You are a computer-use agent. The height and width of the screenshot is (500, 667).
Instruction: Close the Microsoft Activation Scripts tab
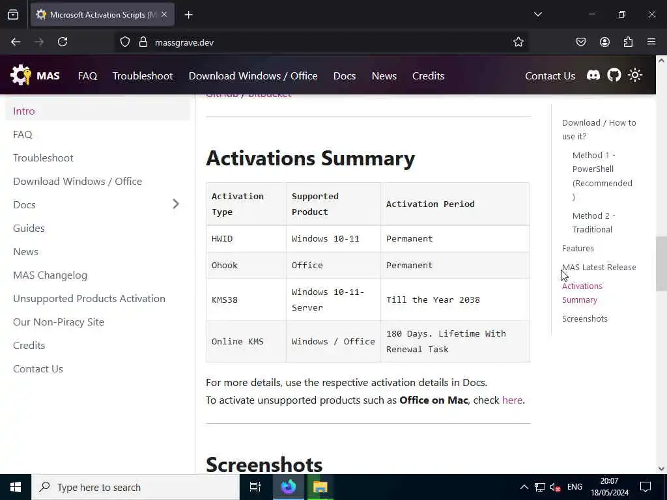tap(163, 14)
